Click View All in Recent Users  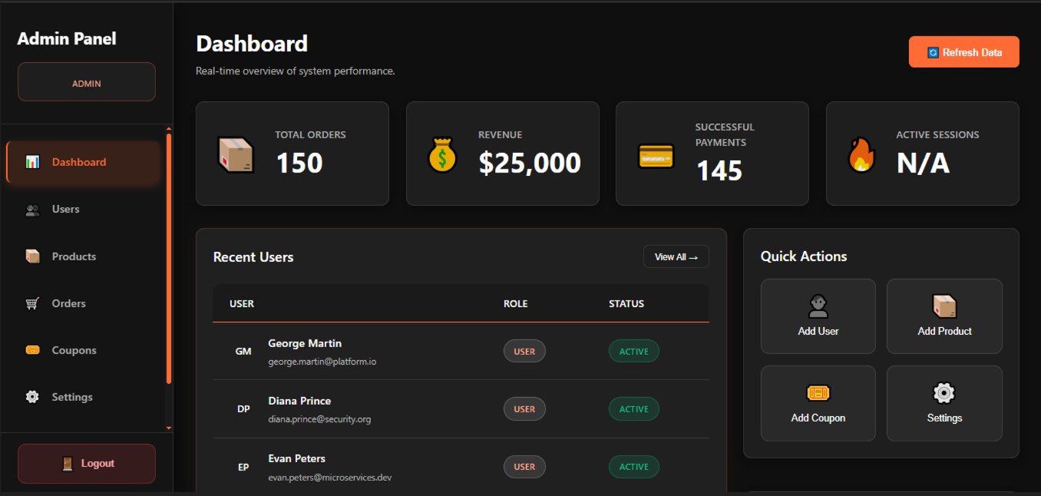click(x=676, y=257)
